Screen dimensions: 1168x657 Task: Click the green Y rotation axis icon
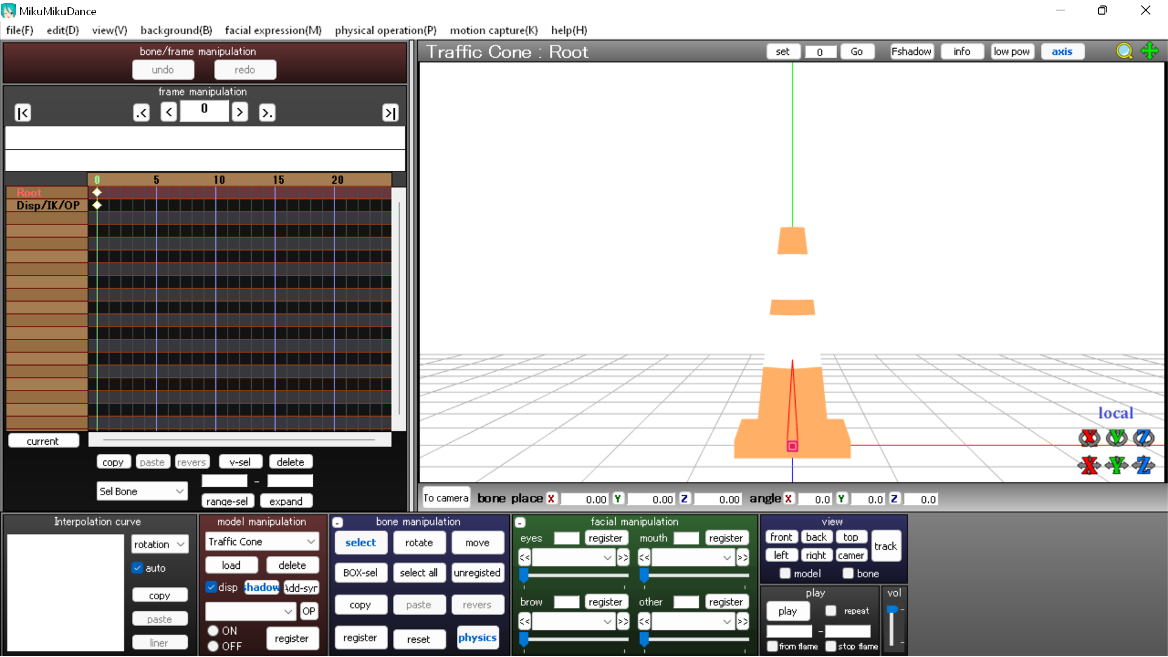pyautogui.click(x=1116, y=437)
